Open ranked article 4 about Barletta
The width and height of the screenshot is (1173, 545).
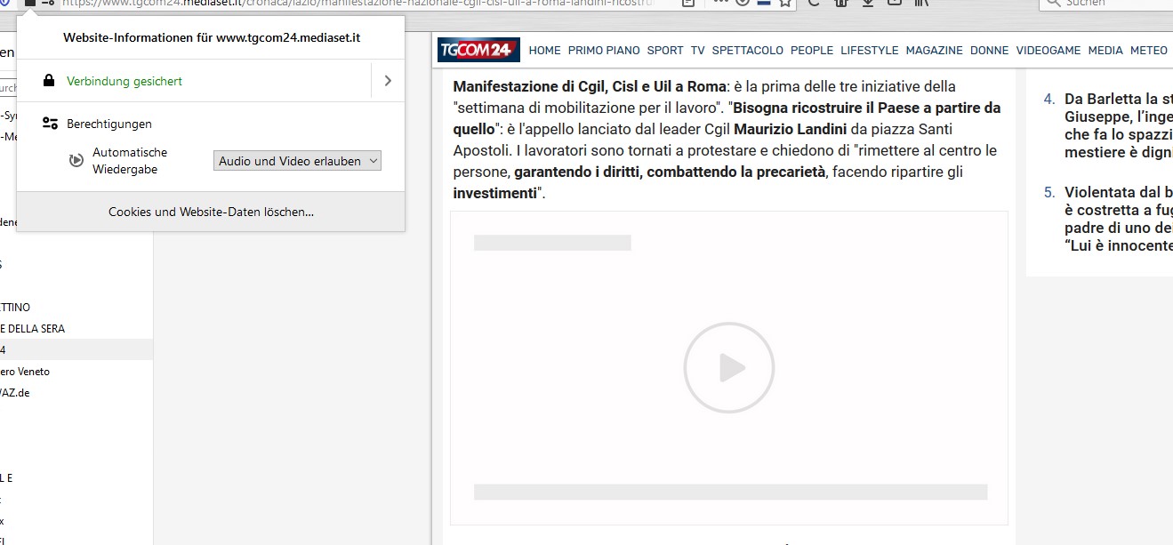[1118, 125]
